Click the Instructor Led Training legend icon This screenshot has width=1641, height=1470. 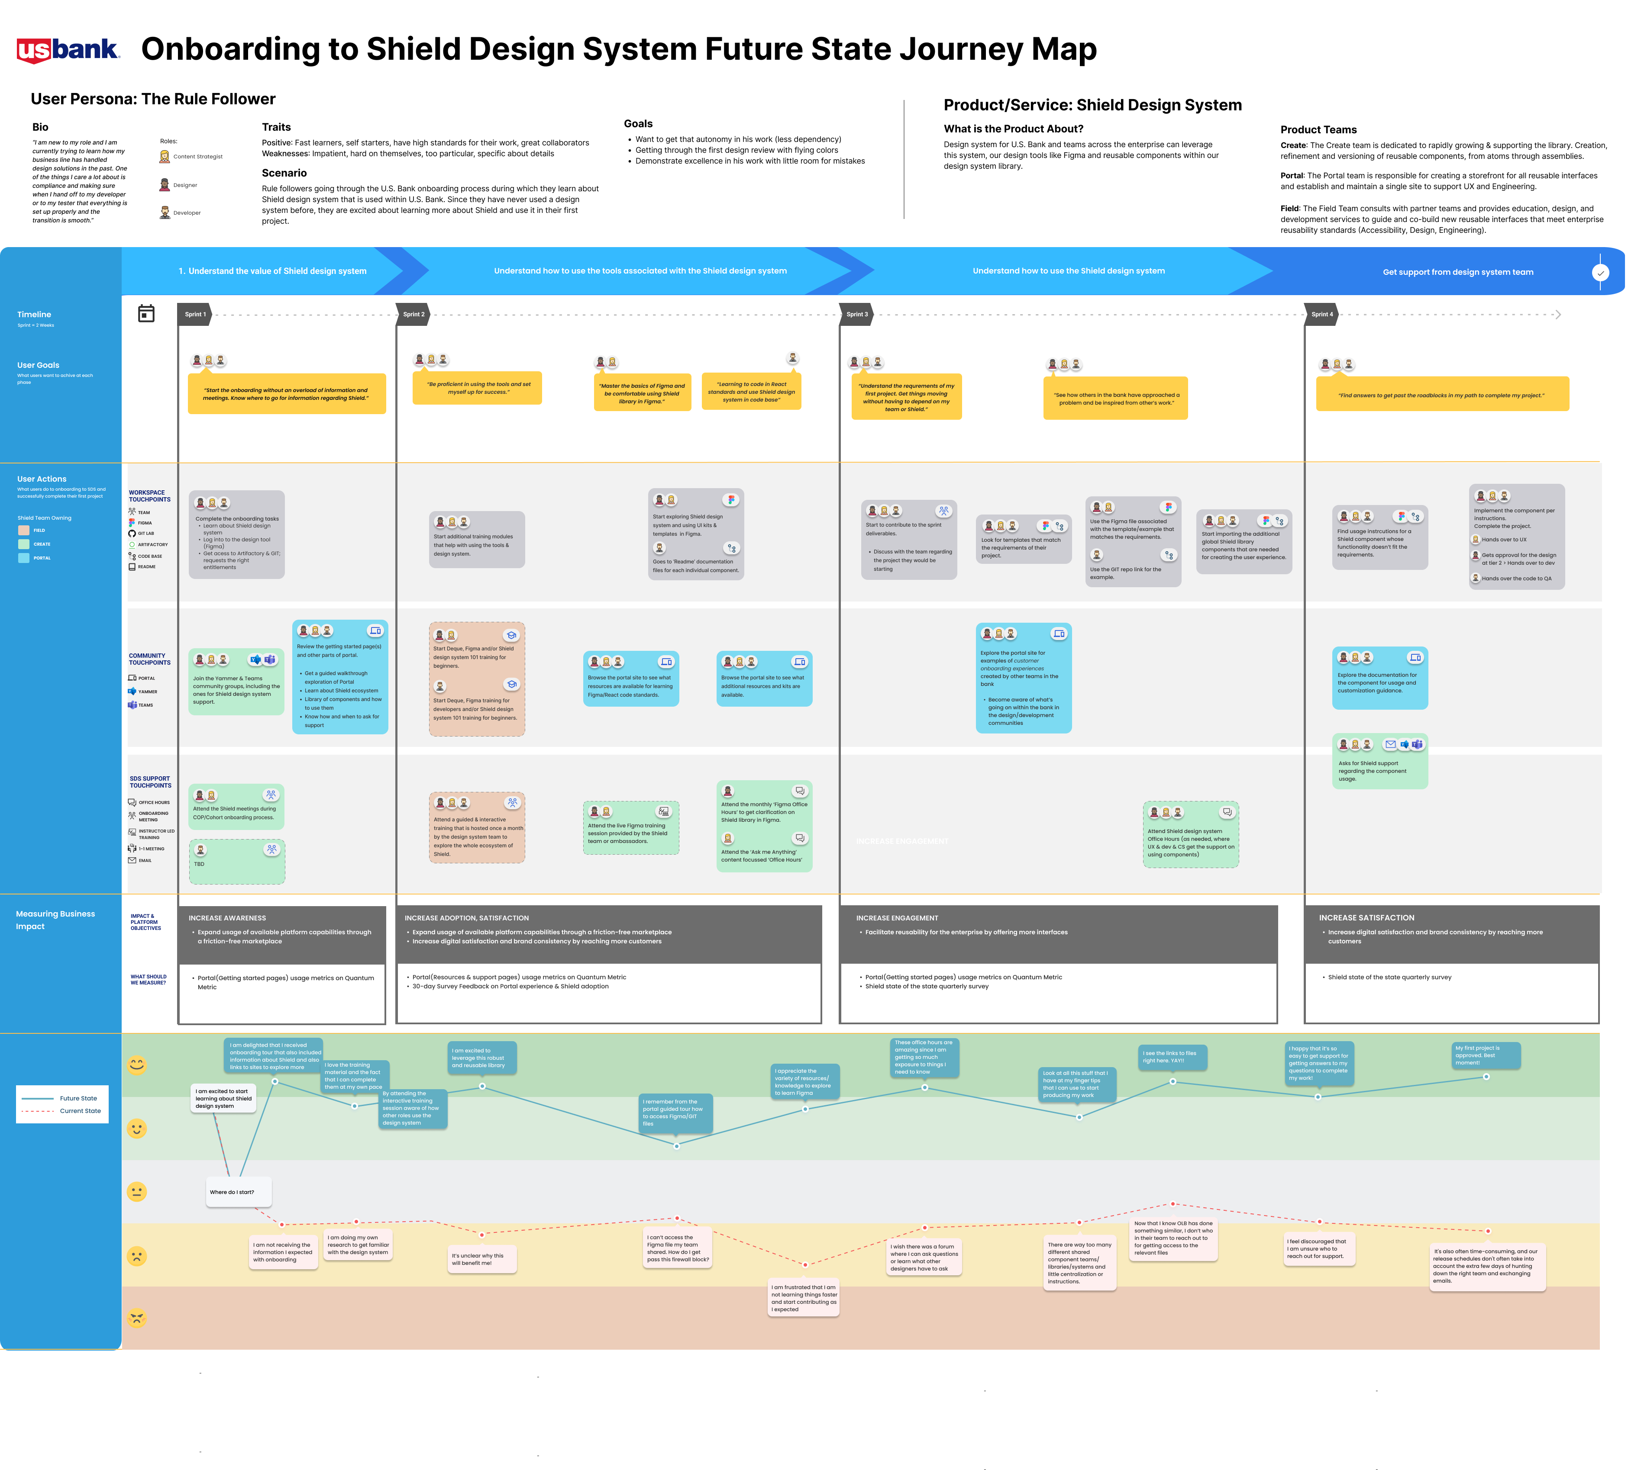pos(132,832)
